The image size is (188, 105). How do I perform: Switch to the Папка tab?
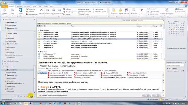35,6
